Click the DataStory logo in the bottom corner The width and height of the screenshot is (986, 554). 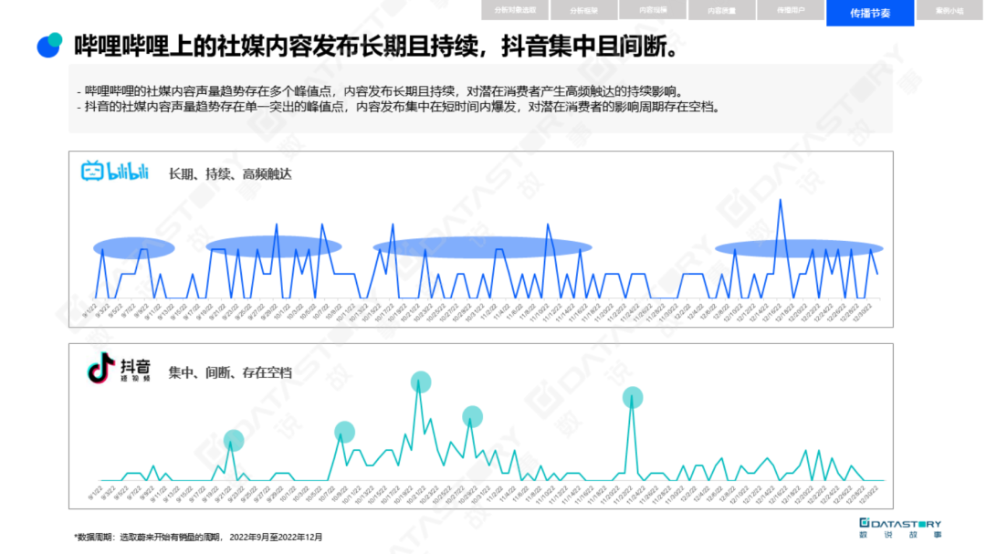tap(900, 528)
